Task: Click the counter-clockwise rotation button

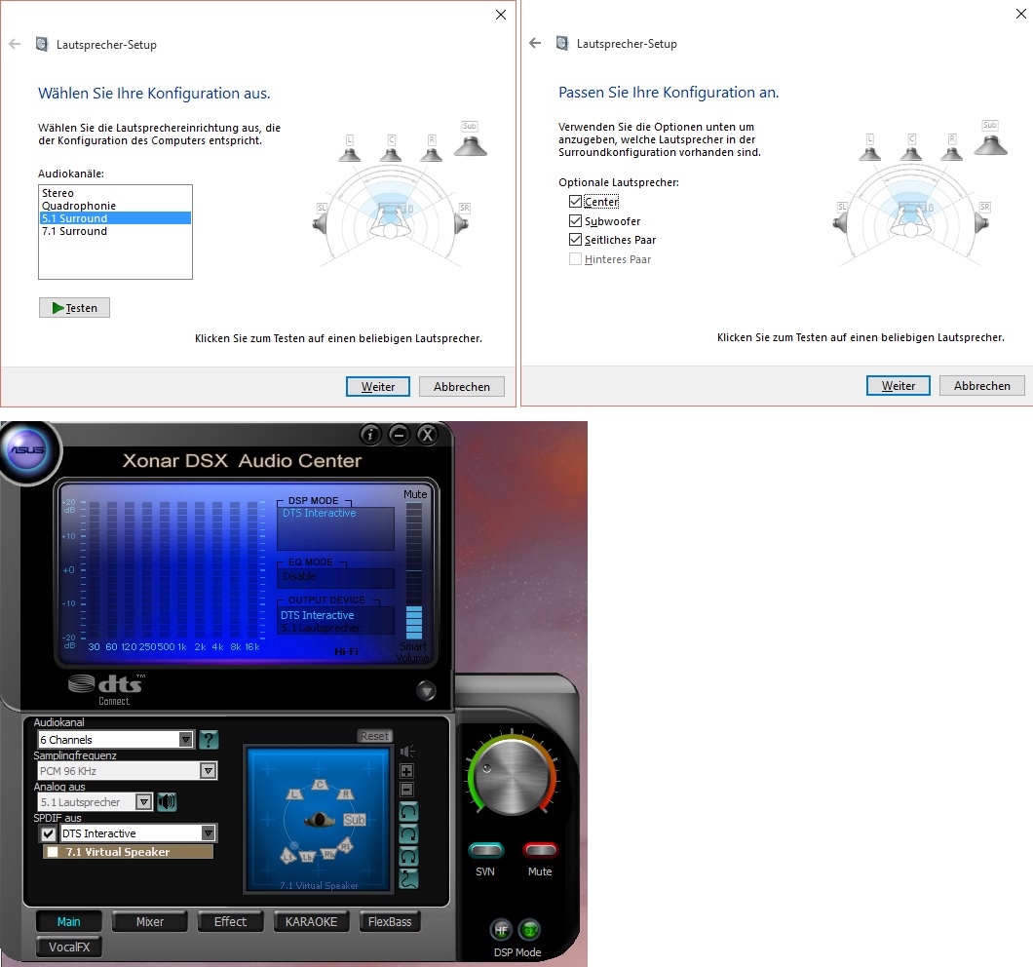Action: tap(408, 812)
